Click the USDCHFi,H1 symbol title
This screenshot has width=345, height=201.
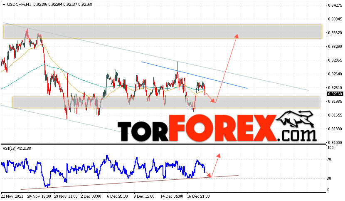(x=19, y=5)
